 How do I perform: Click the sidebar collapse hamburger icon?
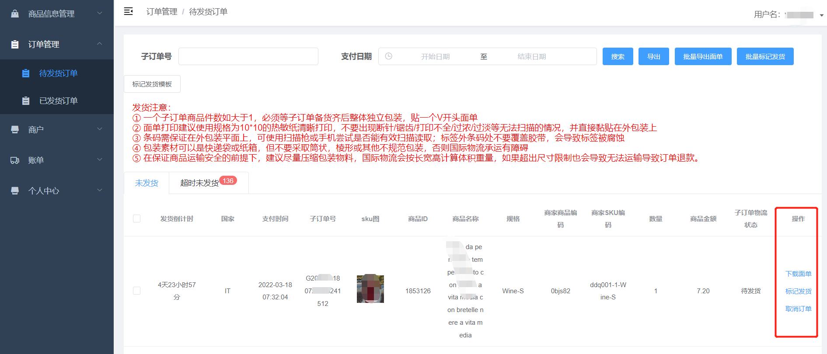128,11
